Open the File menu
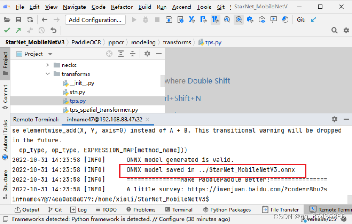 point(20,7)
